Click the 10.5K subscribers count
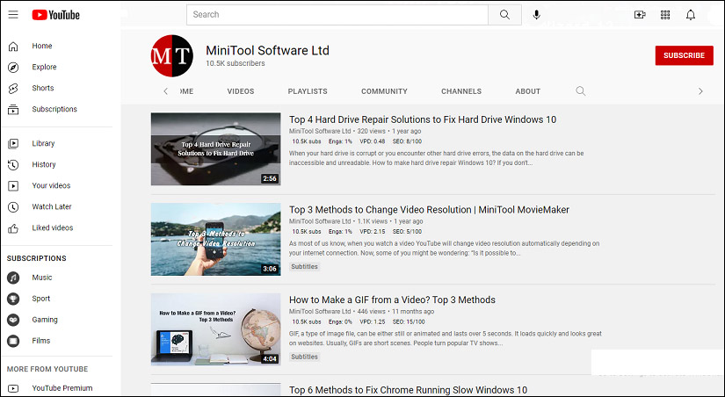This screenshot has height=397, width=725. (236, 64)
